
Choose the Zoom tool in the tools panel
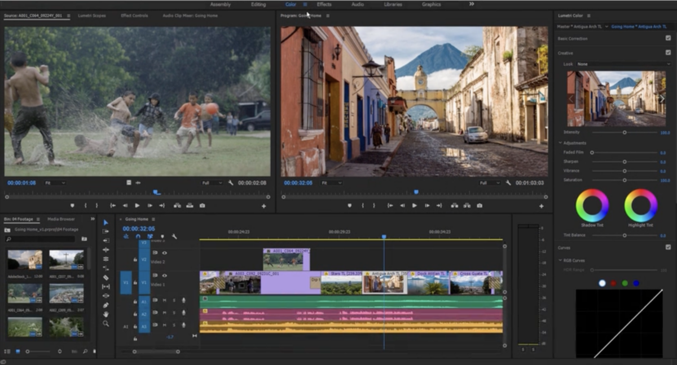[x=105, y=323]
